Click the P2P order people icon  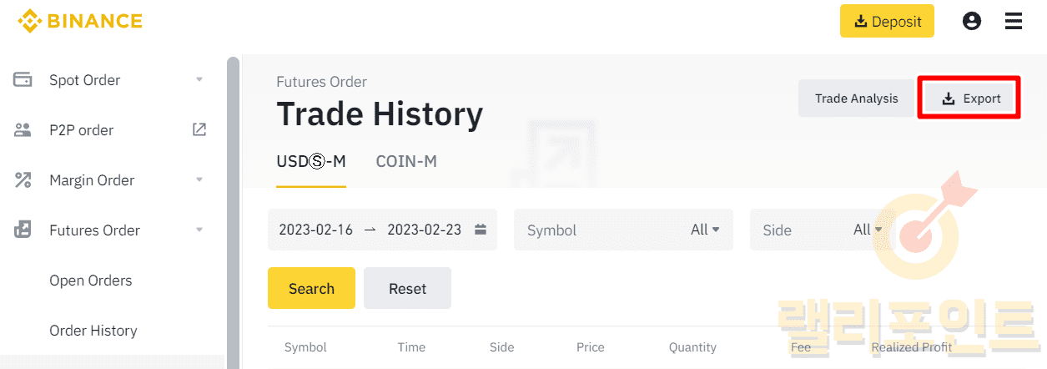pyautogui.click(x=23, y=130)
